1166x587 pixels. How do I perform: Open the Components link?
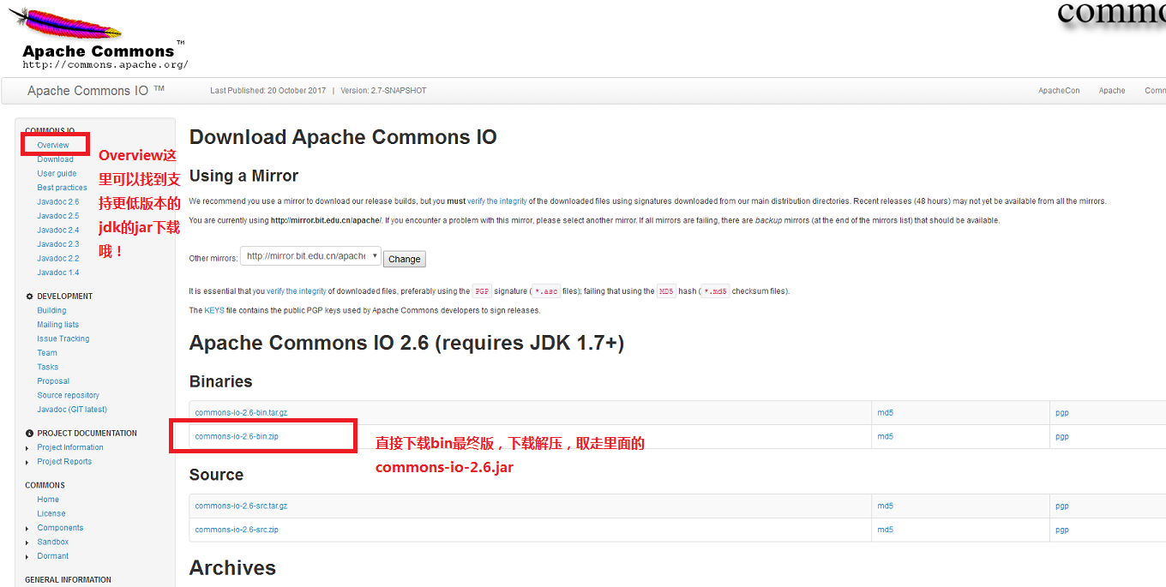[60, 528]
